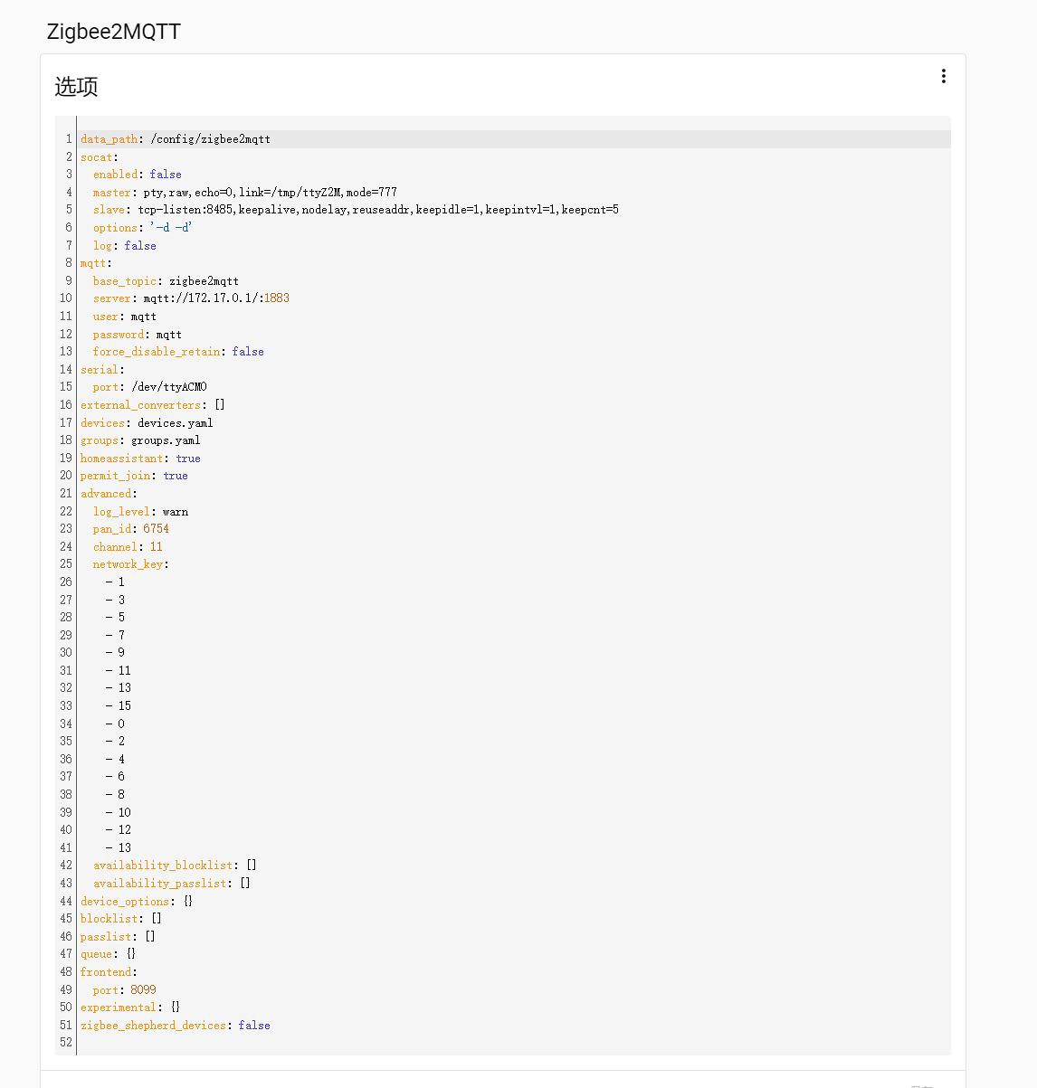
Task: Click the permit_join true value
Action: (176, 476)
